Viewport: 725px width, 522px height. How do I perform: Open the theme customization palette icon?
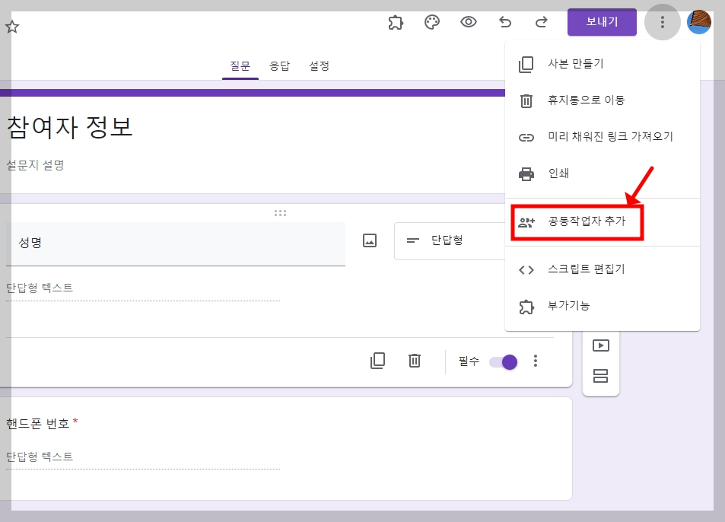[431, 22]
